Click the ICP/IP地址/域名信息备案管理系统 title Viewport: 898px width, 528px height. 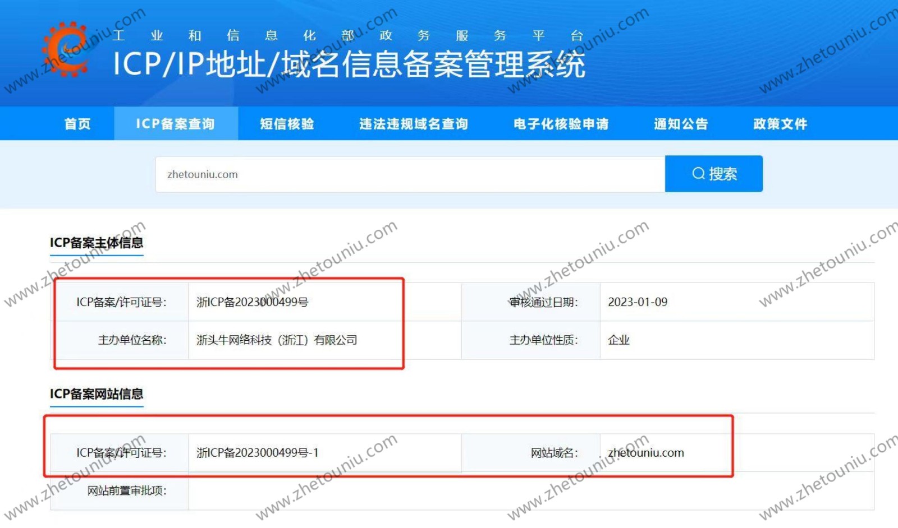pyautogui.click(x=349, y=64)
